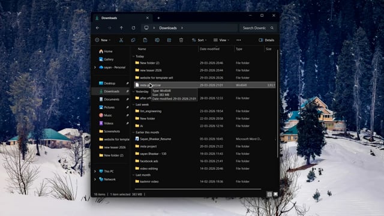This screenshot has height=216, width=384.
Task: Collapse the Earlier this month group
Action: 134,132
